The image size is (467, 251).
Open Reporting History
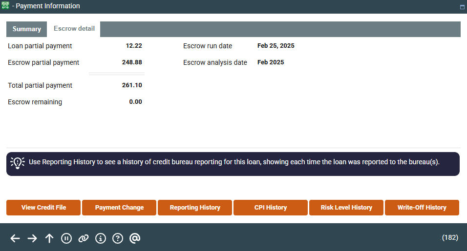click(195, 208)
